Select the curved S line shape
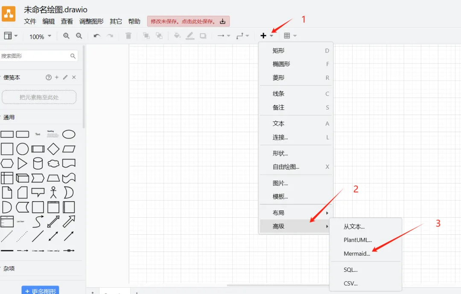Image resolution: width=461 pixels, height=294 pixels. click(x=38, y=222)
